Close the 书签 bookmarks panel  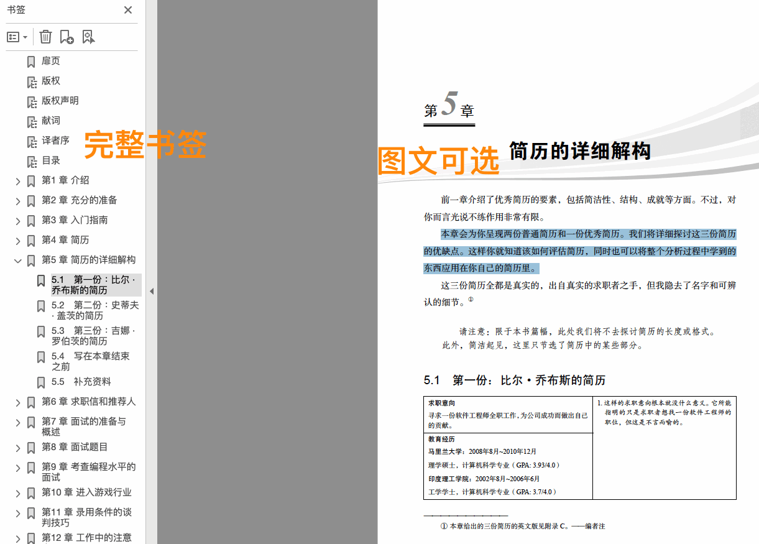[128, 10]
